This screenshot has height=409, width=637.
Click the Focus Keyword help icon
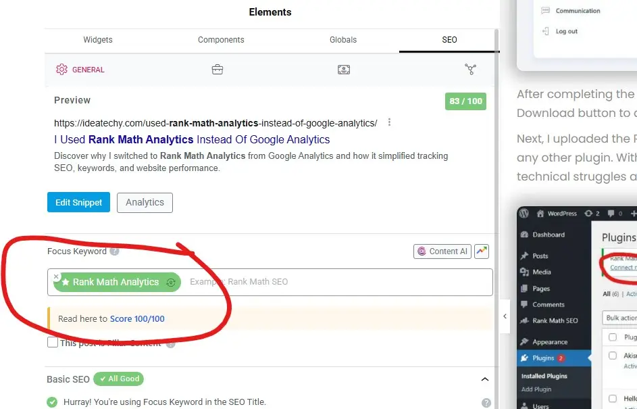coord(115,251)
